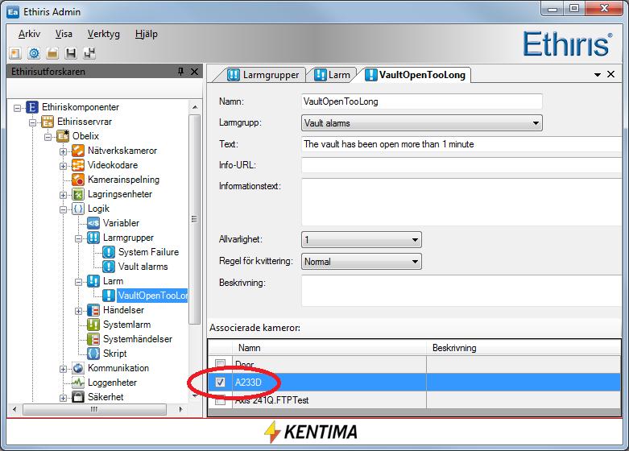Image resolution: width=629 pixels, height=451 pixels.
Task: Open the Verktyg menu
Action: pos(104,34)
